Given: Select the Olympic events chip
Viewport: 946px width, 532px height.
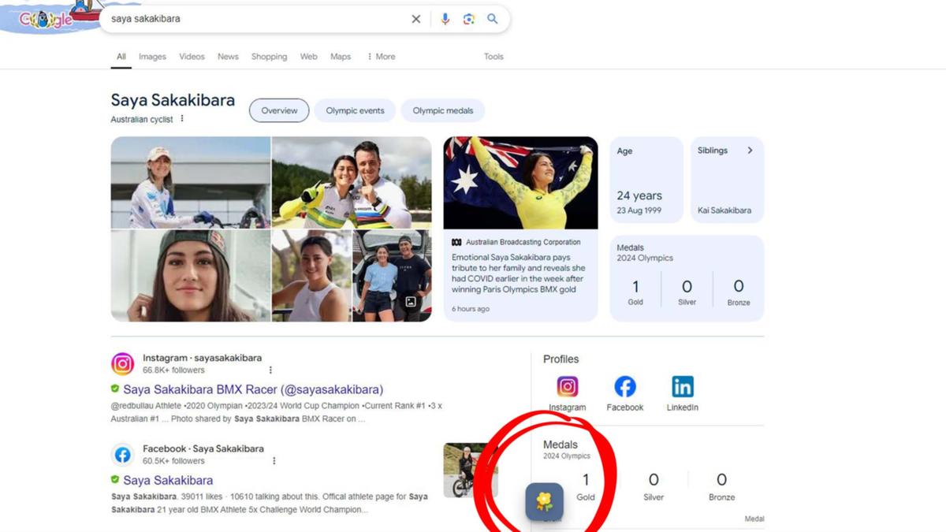Looking at the screenshot, I should [355, 110].
